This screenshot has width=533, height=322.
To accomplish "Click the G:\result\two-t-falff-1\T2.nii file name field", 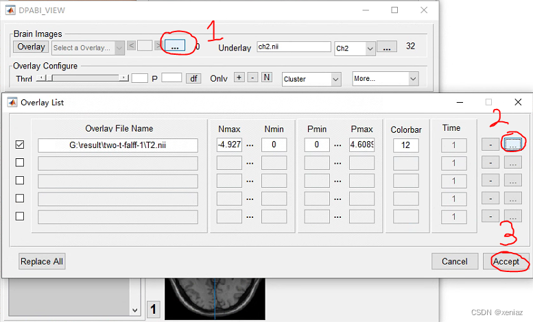I will pyautogui.click(x=117, y=145).
